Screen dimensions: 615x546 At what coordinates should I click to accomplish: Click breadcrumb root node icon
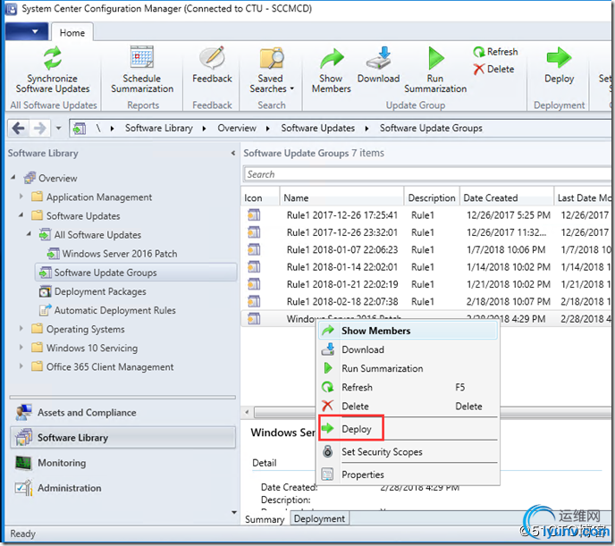pos(80,128)
